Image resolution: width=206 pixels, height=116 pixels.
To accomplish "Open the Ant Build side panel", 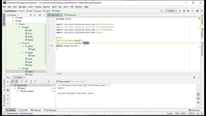I will click(x=202, y=20).
